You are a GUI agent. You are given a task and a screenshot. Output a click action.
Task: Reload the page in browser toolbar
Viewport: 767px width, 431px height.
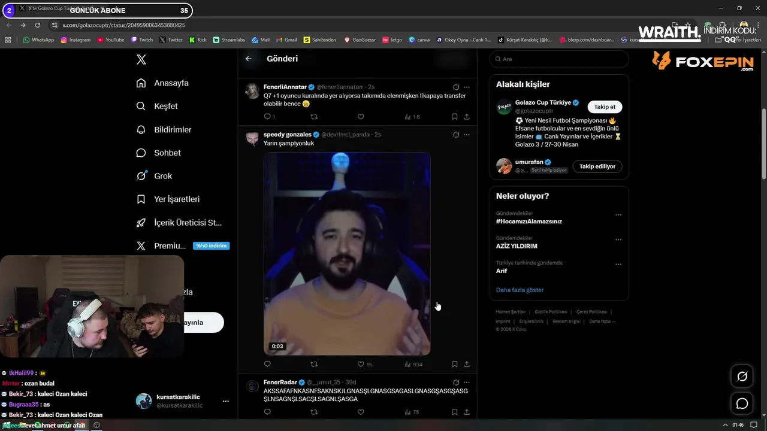37,25
